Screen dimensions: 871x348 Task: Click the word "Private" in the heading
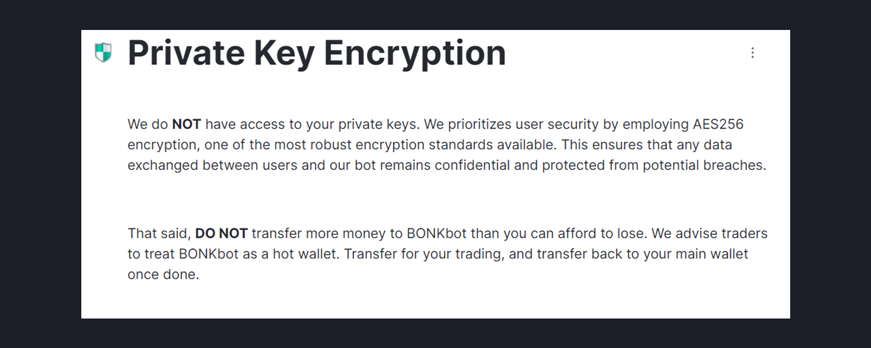coord(186,53)
